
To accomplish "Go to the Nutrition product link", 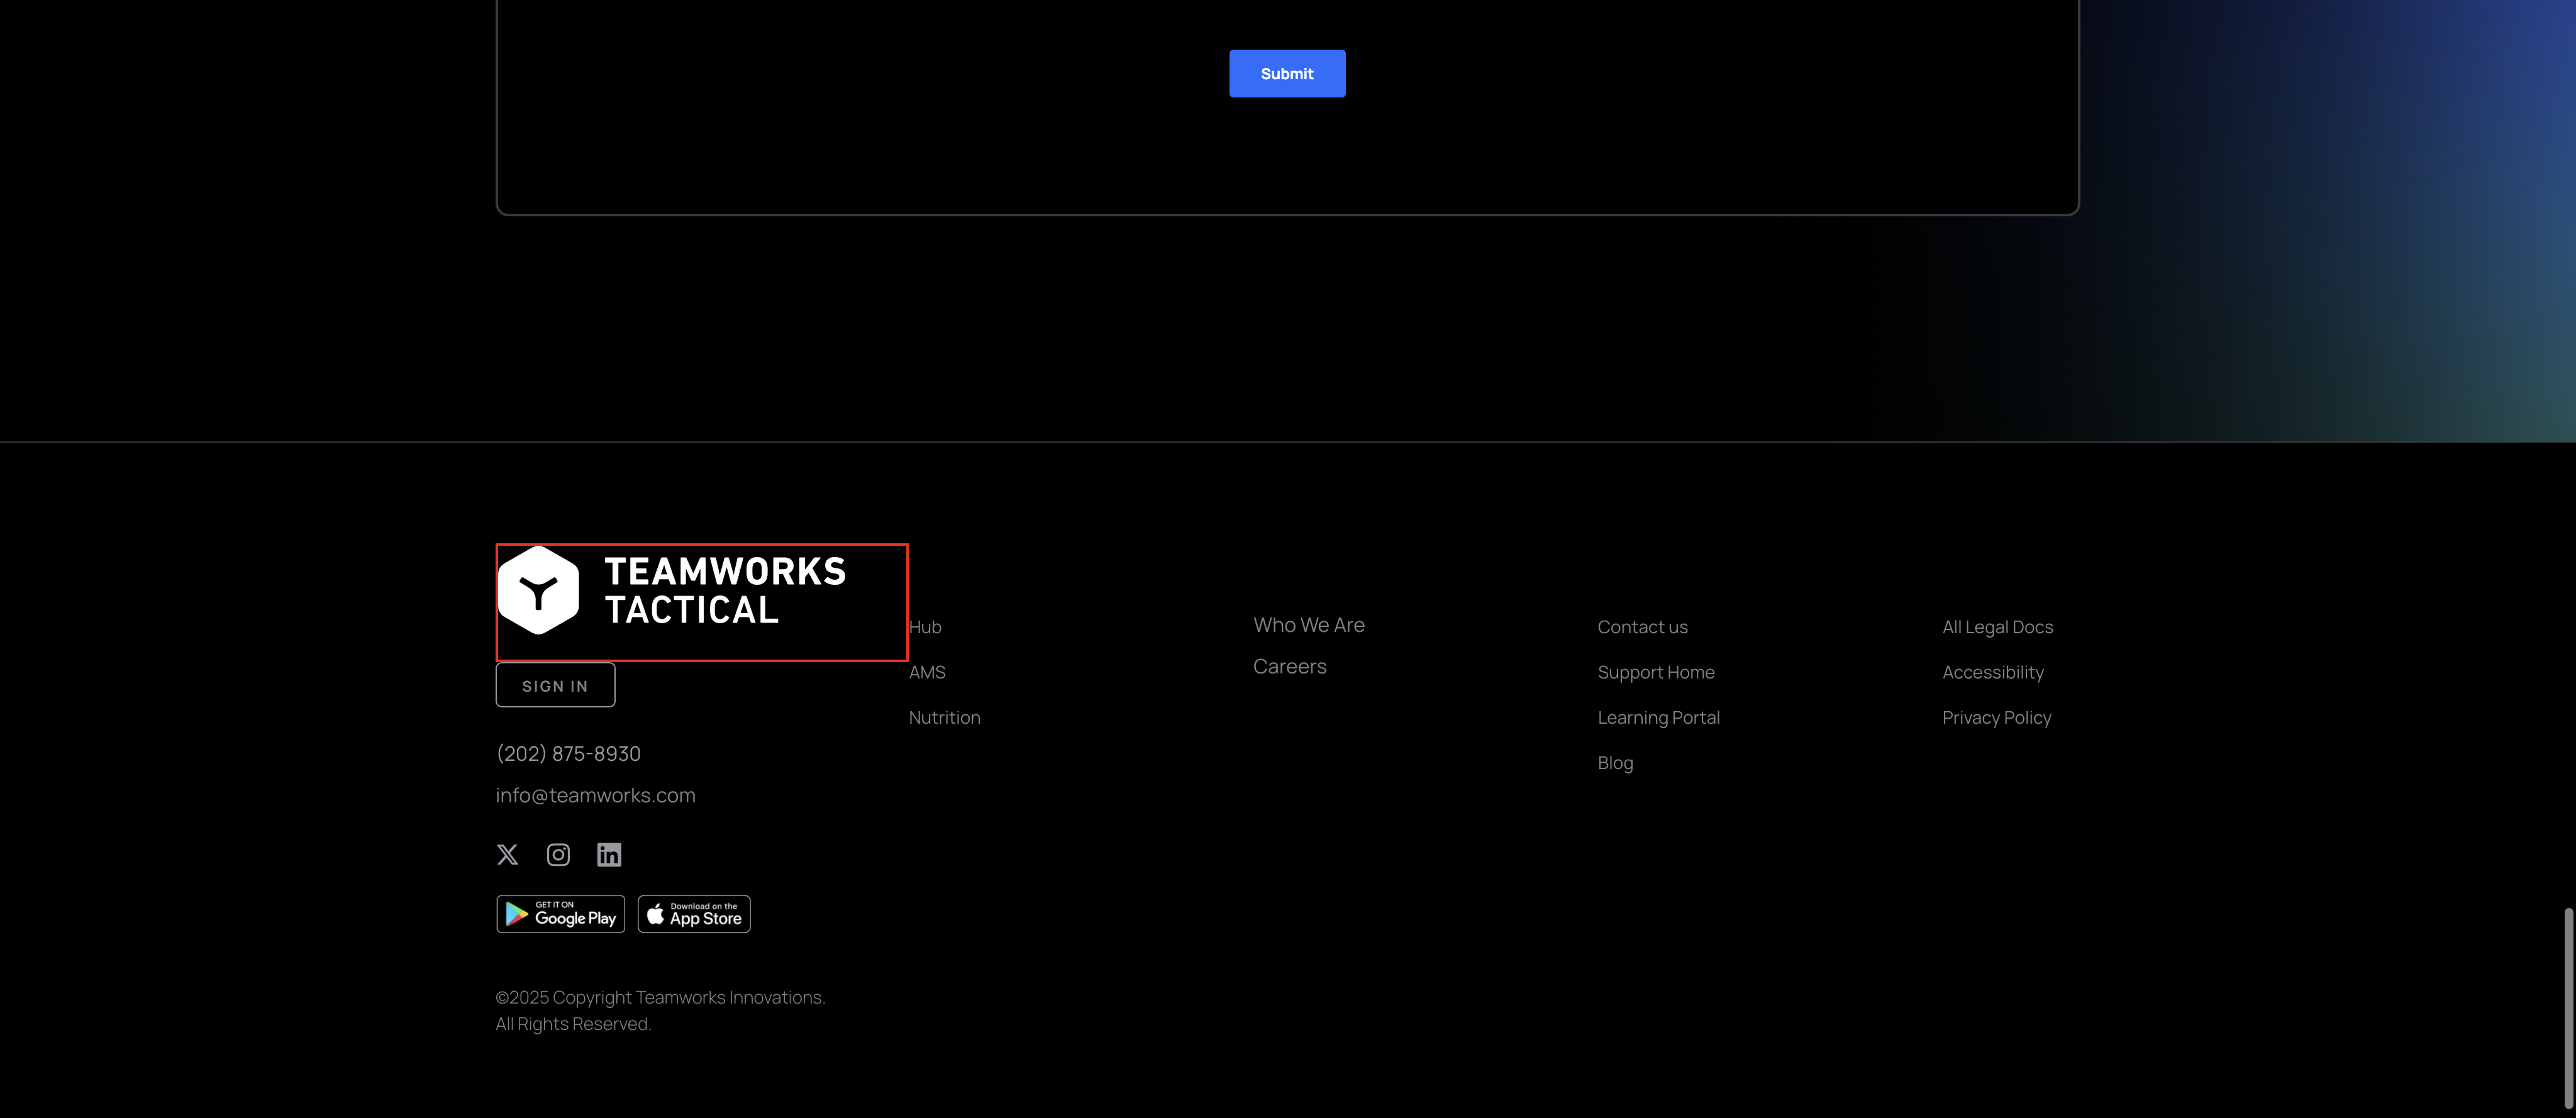I will (x=944, y=717).
